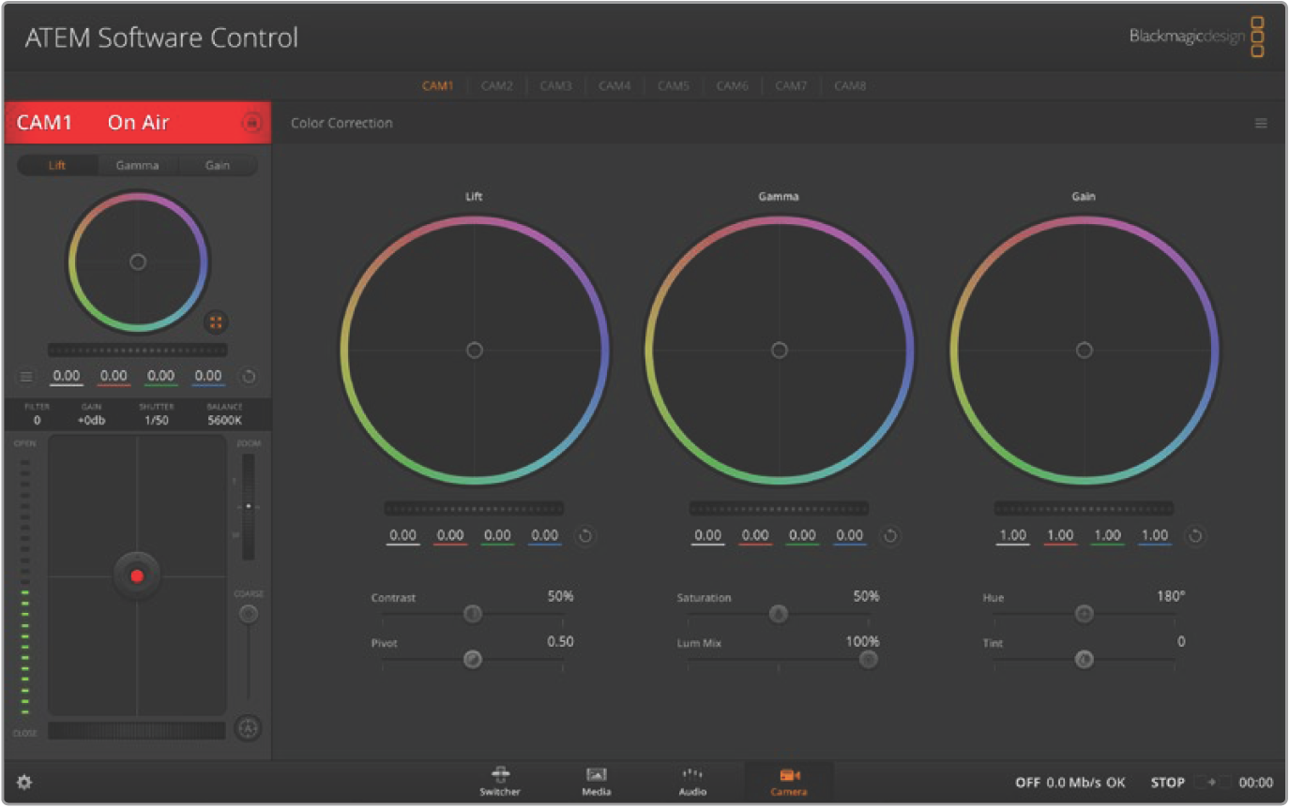This screenshot has width=1289, height=807.
Task: Click the lock icon next to On Air
Action: pos(251,123)
